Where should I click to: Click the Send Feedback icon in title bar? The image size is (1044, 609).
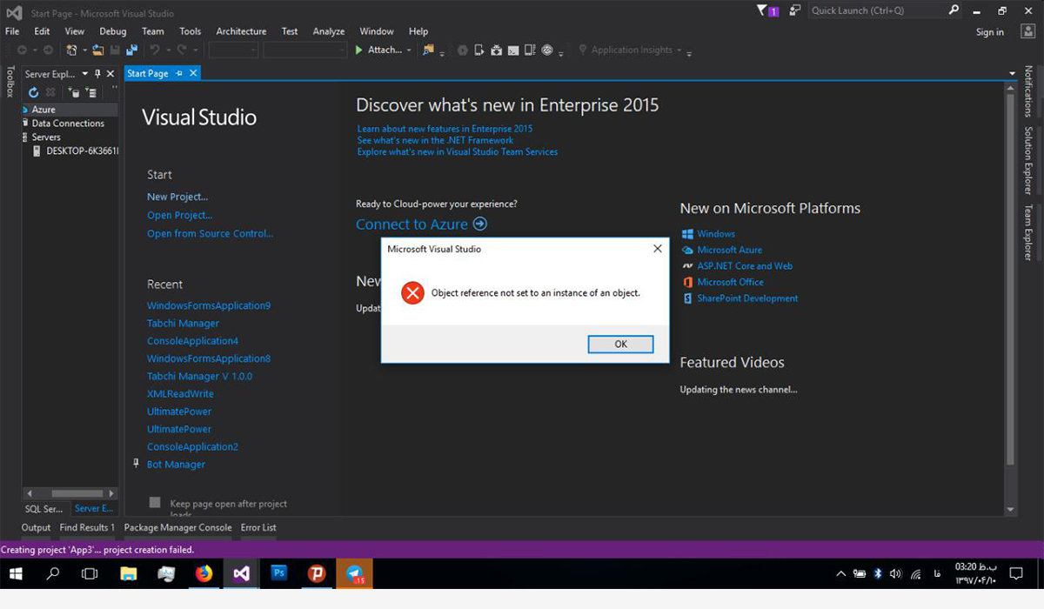coord(795,10)
